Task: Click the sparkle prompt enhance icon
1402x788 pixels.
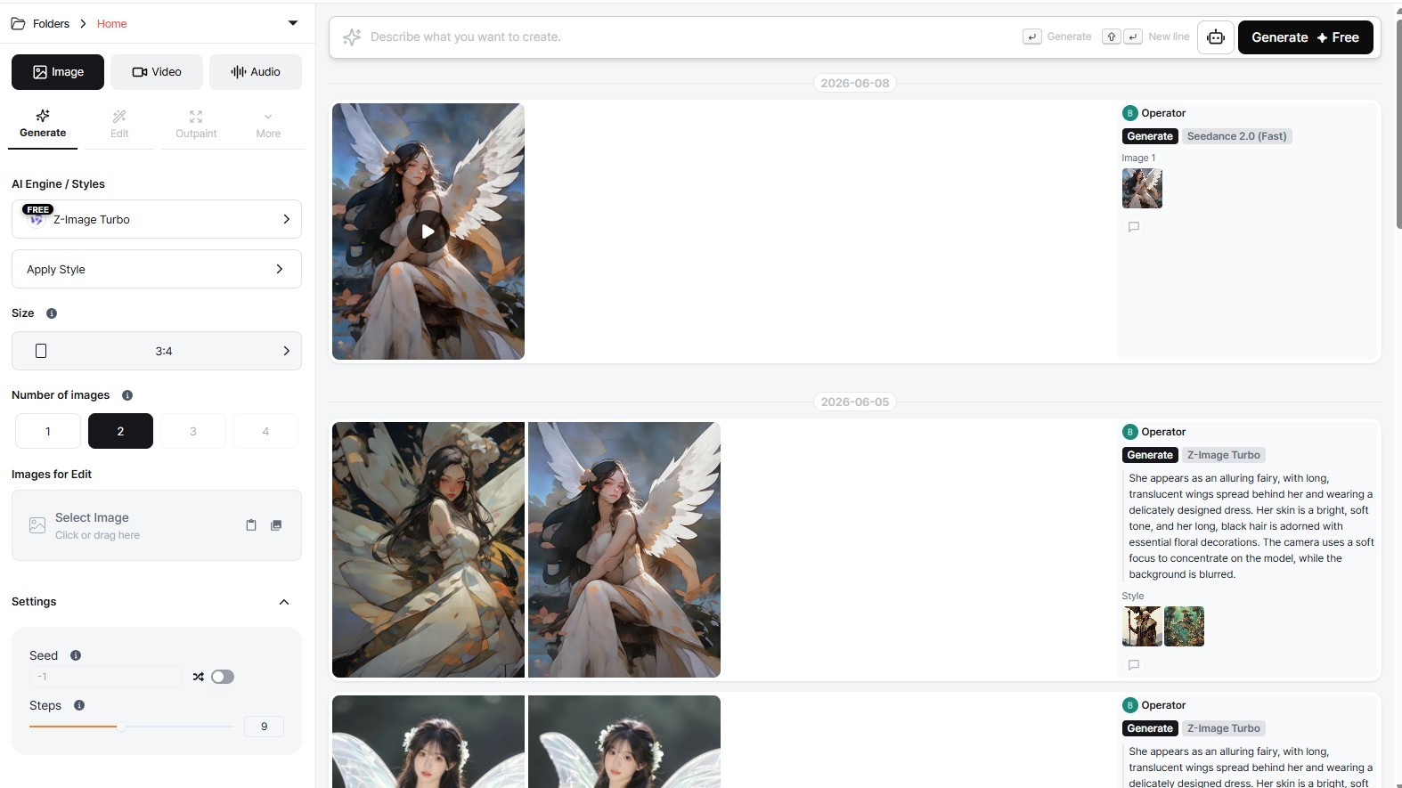Action: (352, 37)
